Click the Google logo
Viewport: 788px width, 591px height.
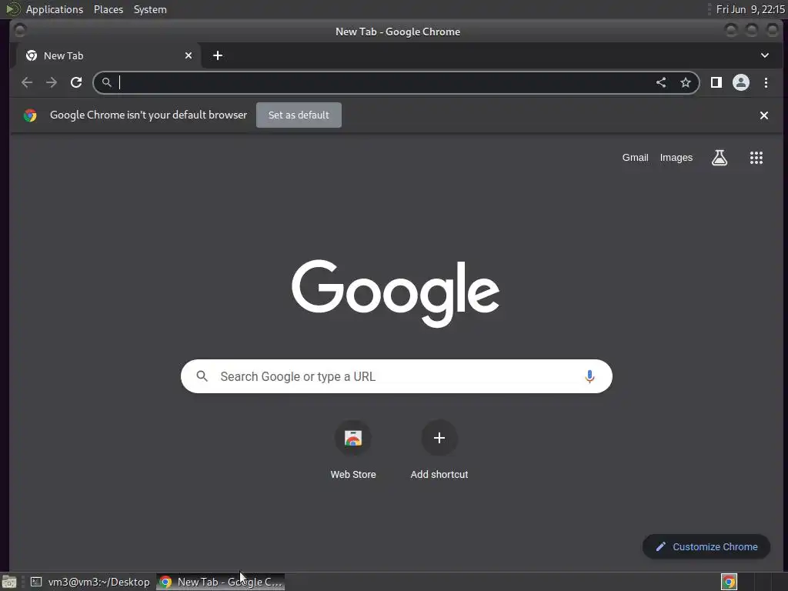(x=396, y=293)
